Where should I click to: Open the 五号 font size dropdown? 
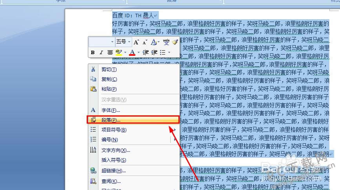129,42
